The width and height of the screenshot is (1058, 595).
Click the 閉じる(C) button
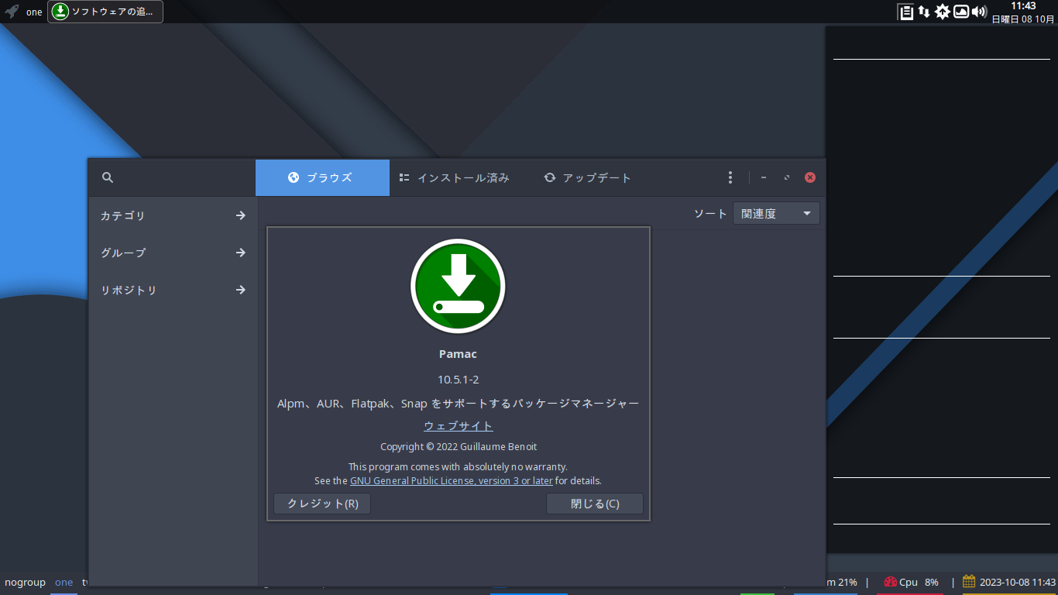click(x=595, y=504)
